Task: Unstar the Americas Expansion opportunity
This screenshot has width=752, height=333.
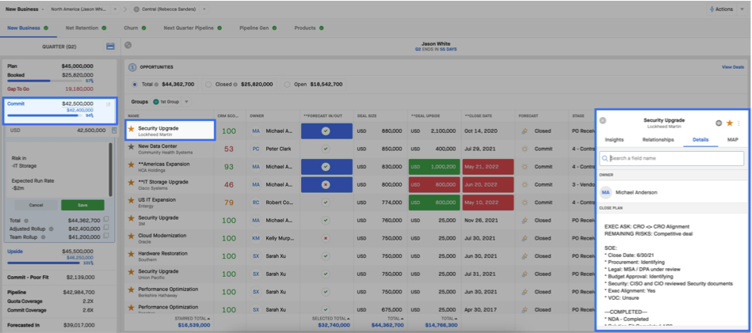Action: 131,165
